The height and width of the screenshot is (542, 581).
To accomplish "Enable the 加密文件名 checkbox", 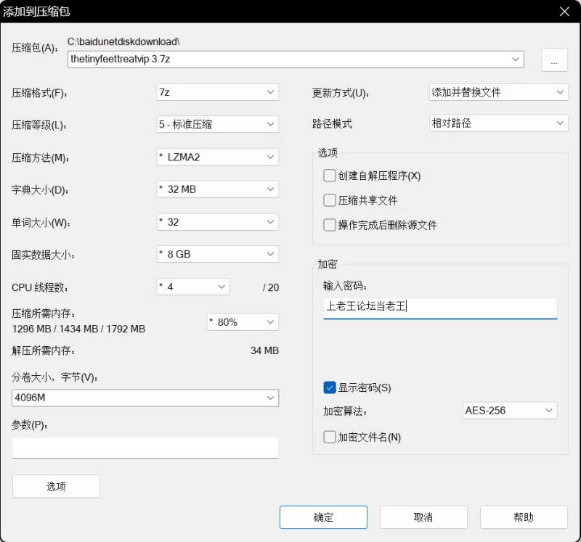I will pos(330,437).
